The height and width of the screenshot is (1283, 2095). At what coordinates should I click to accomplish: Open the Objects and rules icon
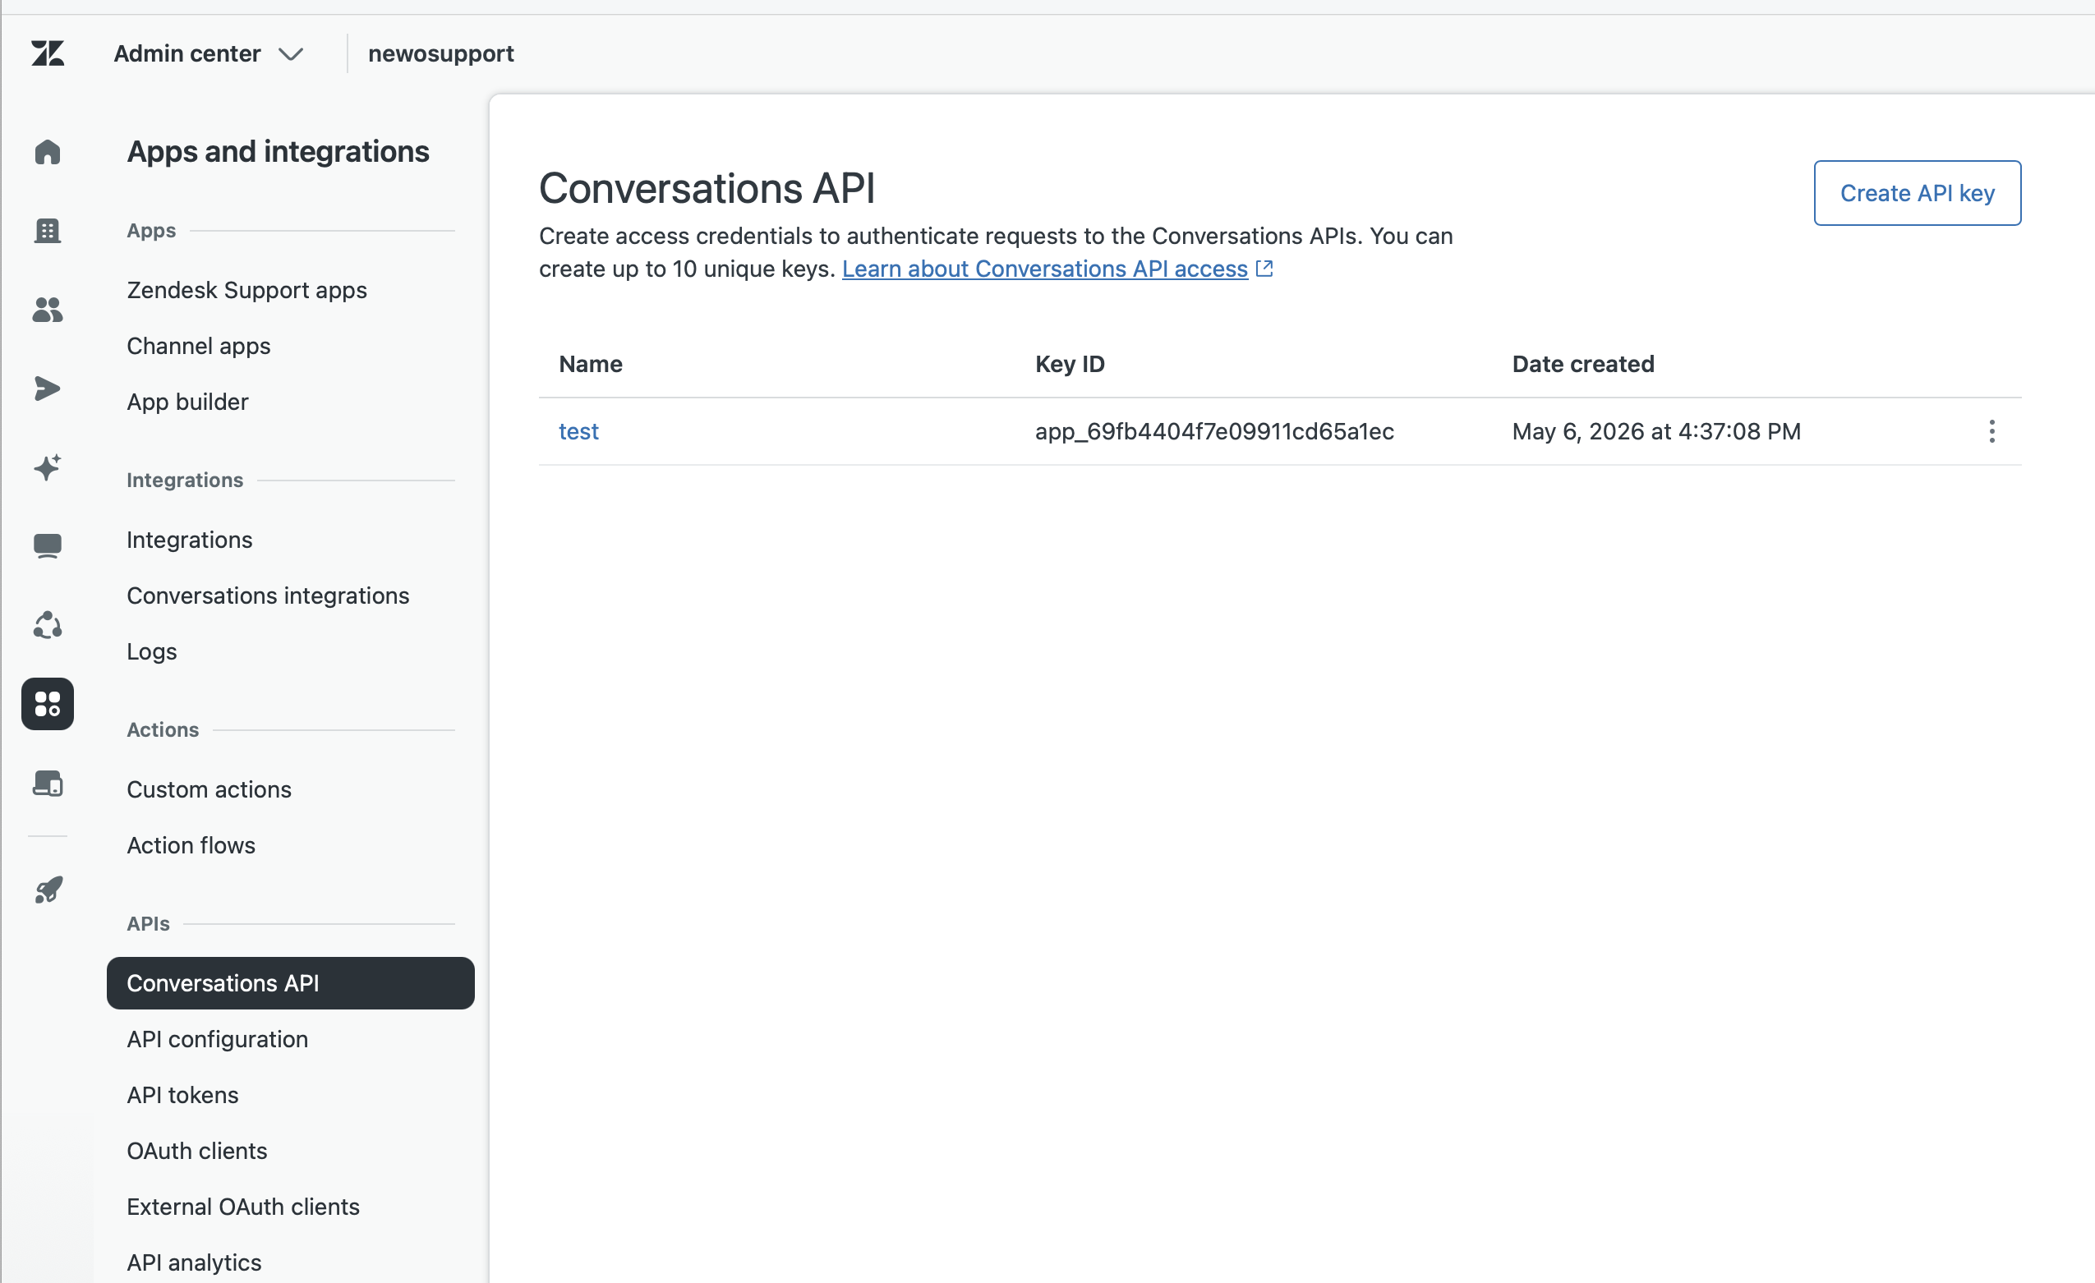(x=48, y=625)
